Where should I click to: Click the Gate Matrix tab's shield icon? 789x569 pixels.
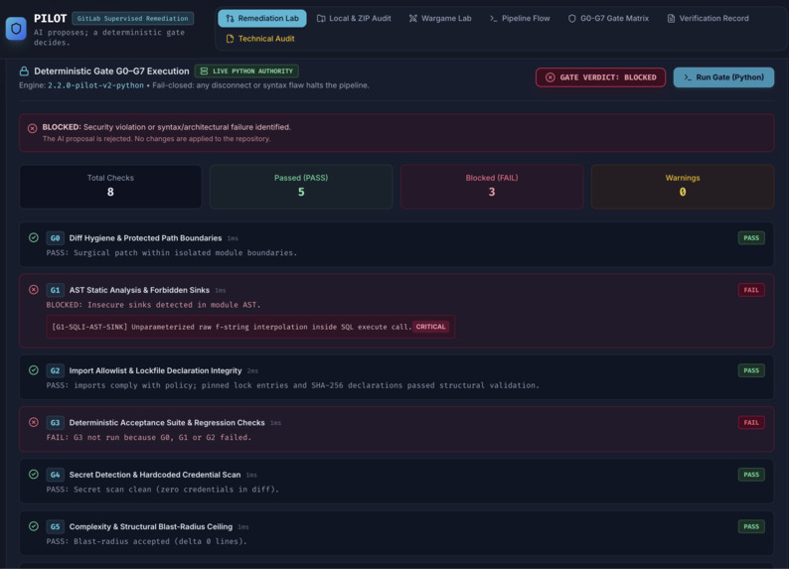pyautogui.click(x=572, y=19)
